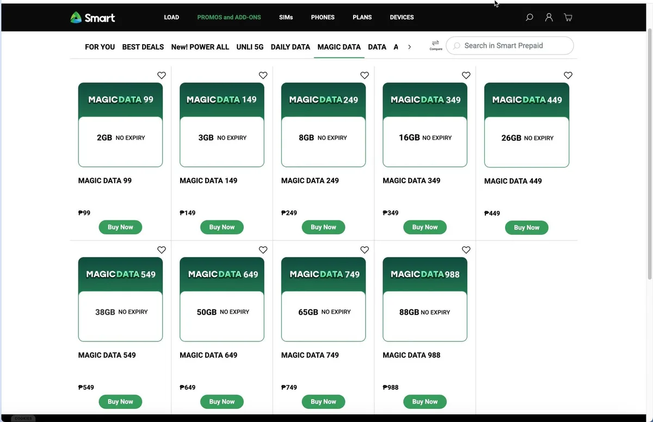Open the shopping cart icon
Viewport: 653px width, 422px height.
pyautogui.click(x=568, y=17)
